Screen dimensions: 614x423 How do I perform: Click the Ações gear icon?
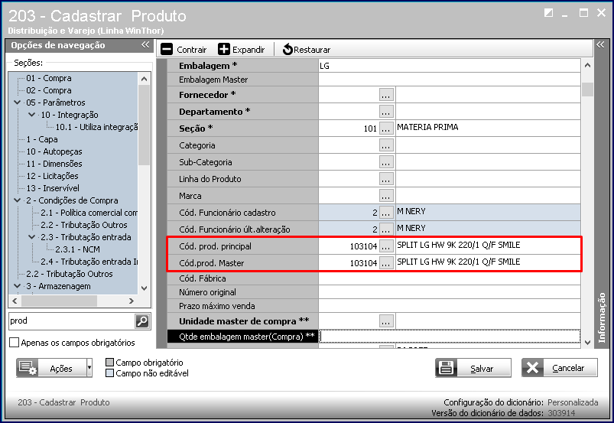[x=28, y=368]
